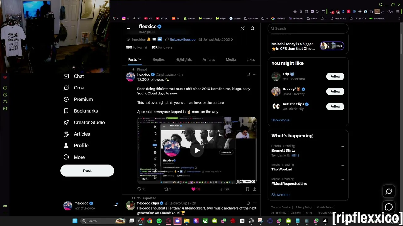The height and width of the screenshot is (226, 403).
Task: Open Grok icon in profile header
Action: 242,29
